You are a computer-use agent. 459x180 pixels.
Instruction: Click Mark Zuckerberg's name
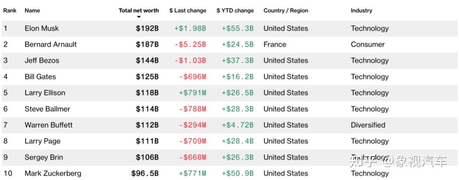53,173
